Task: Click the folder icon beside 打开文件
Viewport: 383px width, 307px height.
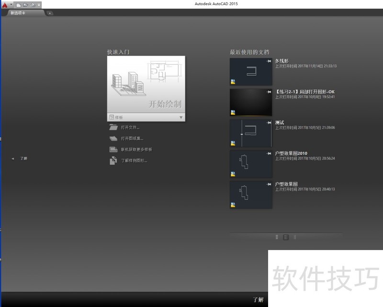Action: pos(113,127)
